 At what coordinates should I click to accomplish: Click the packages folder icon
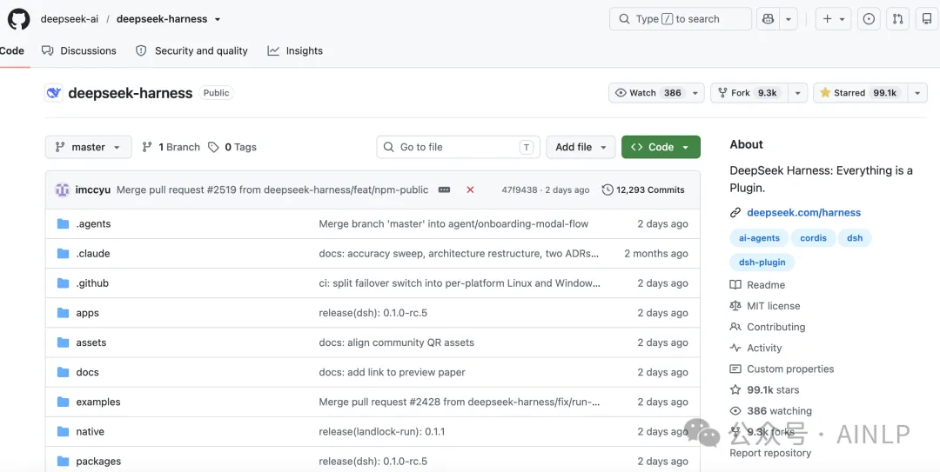click(x=63, y=462)
